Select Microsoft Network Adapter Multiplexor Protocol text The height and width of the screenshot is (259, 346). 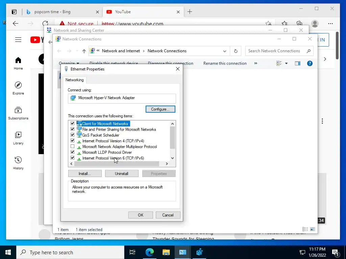(120, 147)
